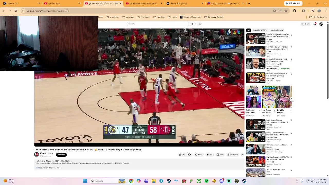This screenshot has width=329, height=185.
Task: Download the video
Action: (233, 155)
